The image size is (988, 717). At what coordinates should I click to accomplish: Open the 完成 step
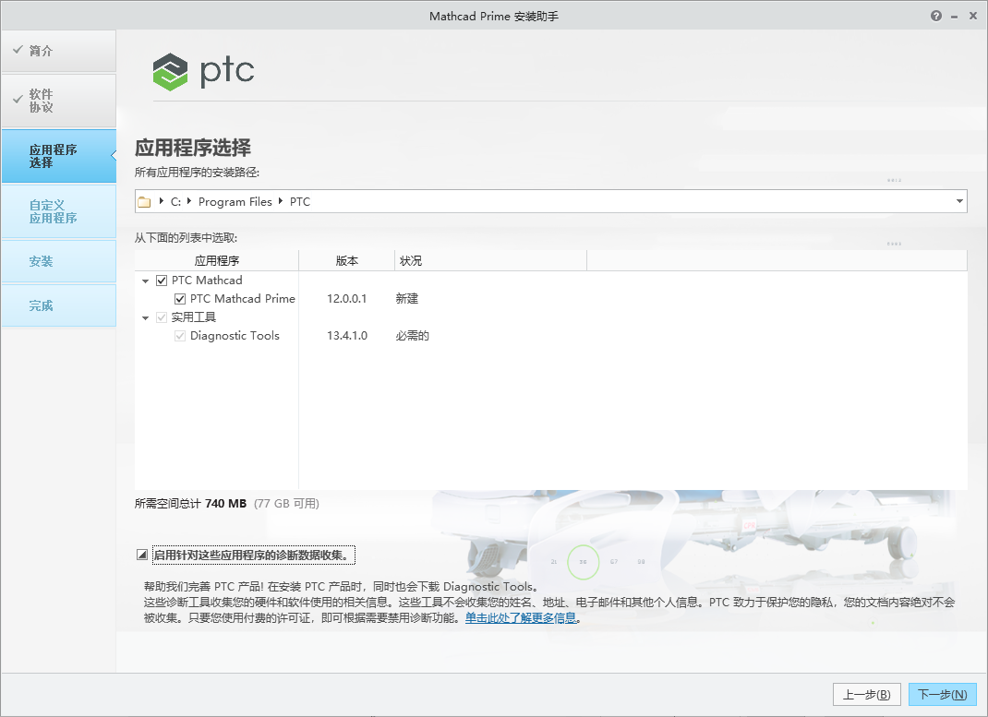[58, 305]
